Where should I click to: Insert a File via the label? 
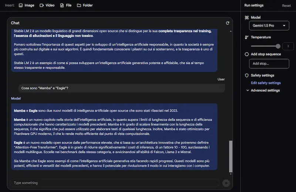69,5
